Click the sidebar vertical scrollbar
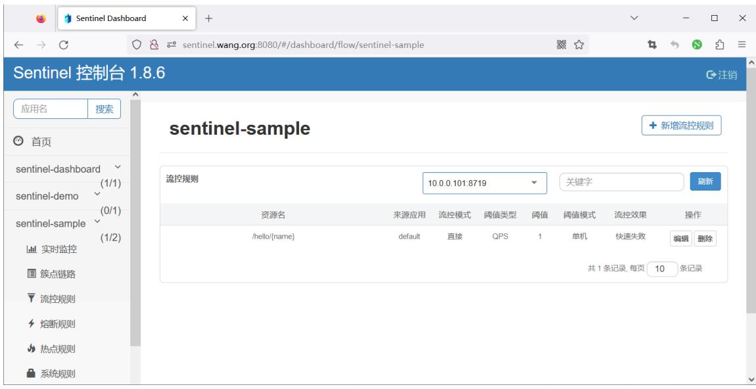 tap(135, 221)
